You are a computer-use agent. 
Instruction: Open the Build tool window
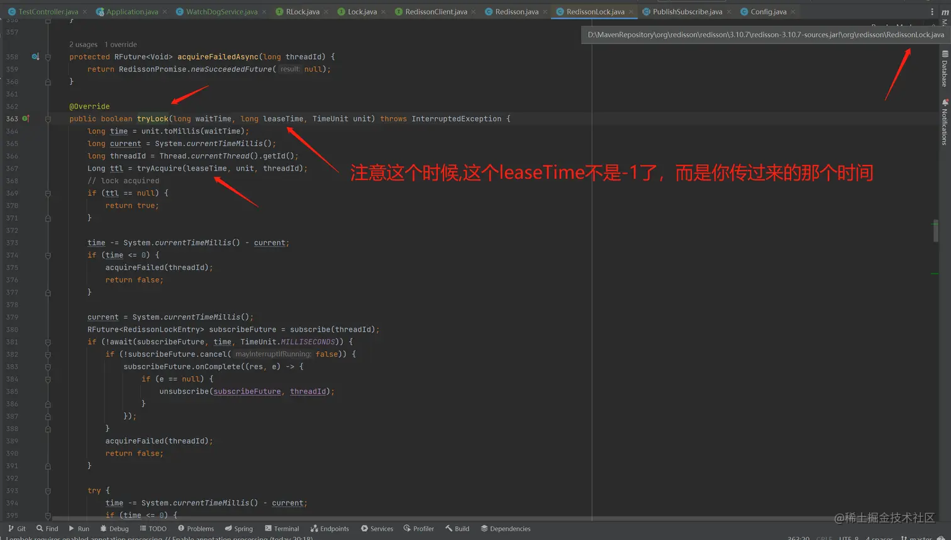(x=457, y=529)
